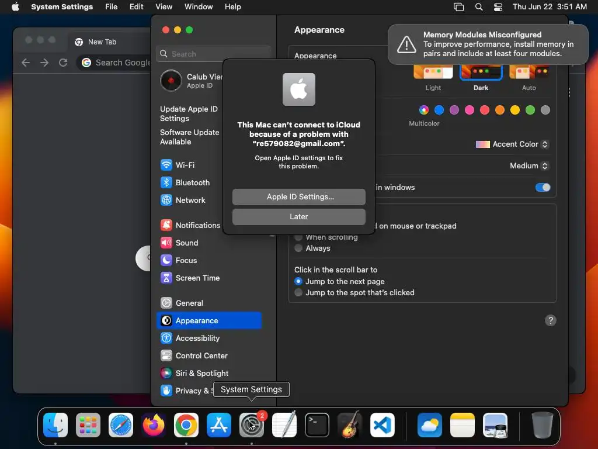Open Weather app from the Dock
Screen dimensions: 598x449
[430, 425]
